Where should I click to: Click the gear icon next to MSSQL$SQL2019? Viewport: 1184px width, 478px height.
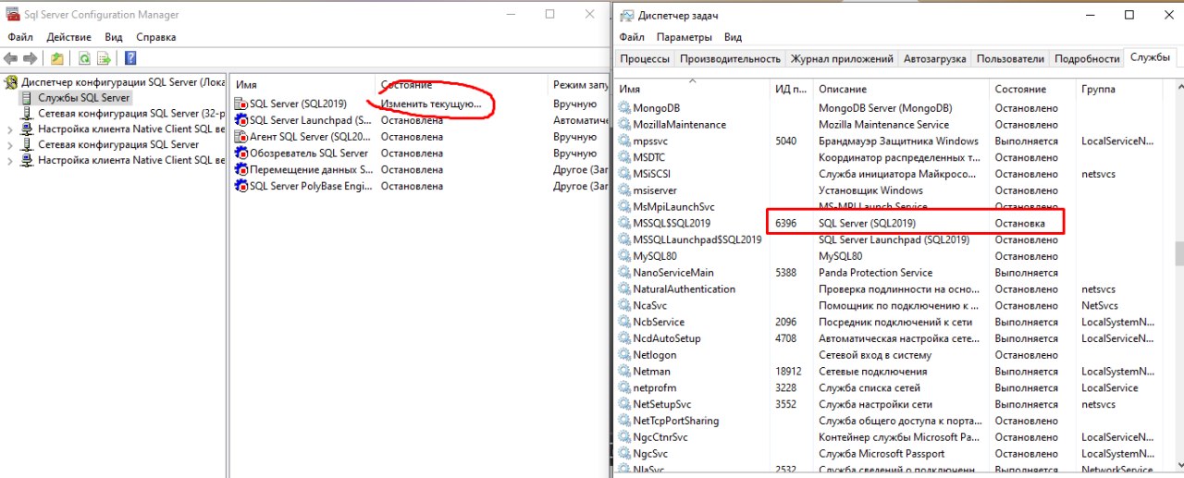(624, 223)
